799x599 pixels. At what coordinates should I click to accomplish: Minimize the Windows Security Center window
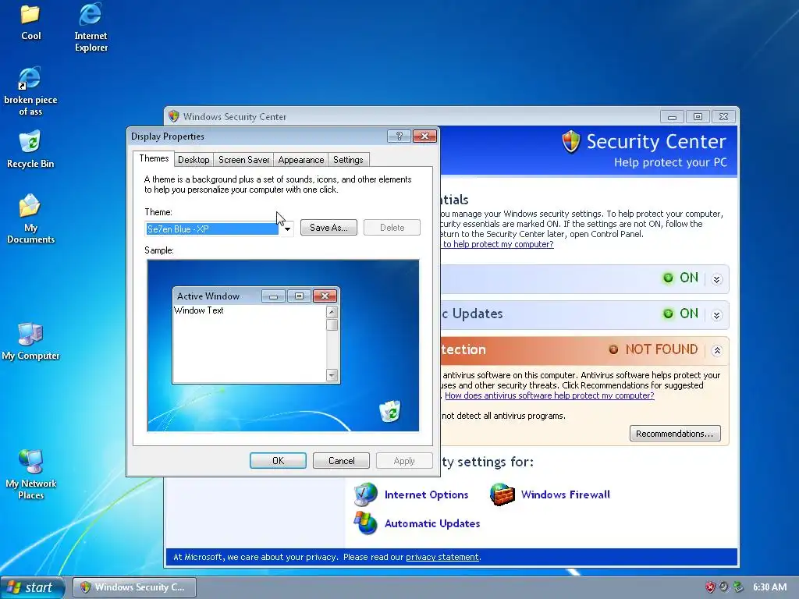point(672,117)
